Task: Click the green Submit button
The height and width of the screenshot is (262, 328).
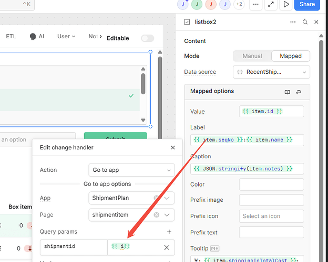Action: 116,136
